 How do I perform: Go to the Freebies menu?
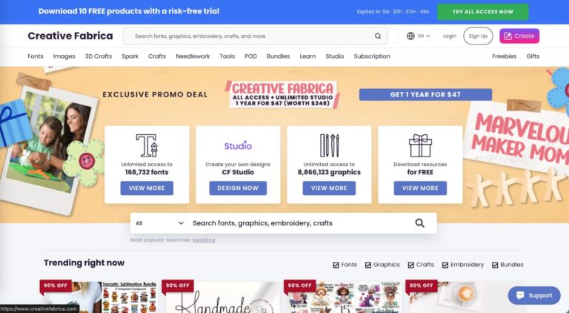click(x=504, y=56)
